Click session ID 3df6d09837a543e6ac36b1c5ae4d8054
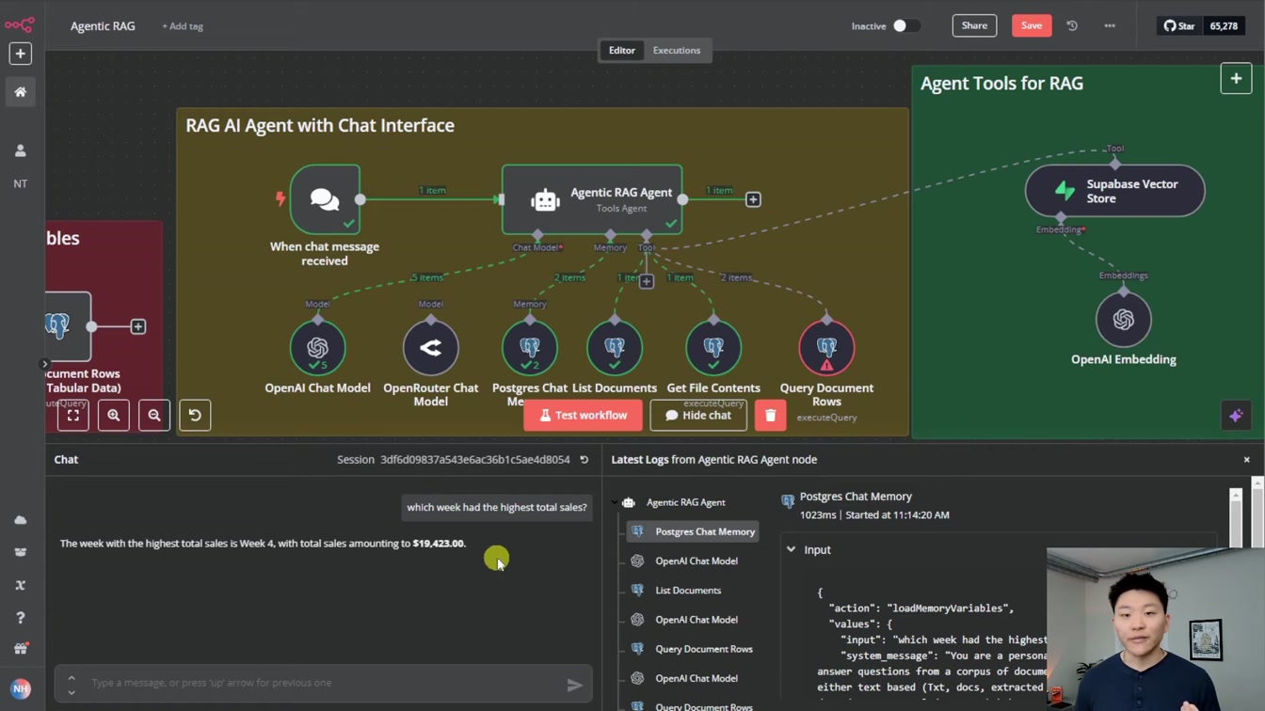The image size is (1265, 711). (x=474, y=460)
